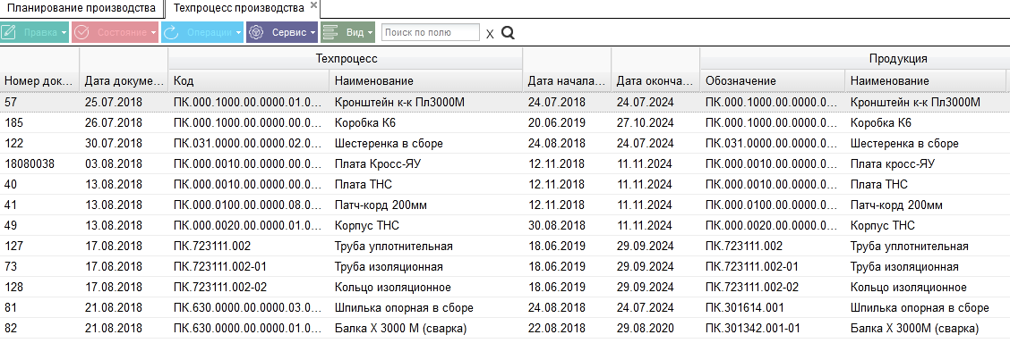Click the Операции toolbar button label

coord(209,32)
